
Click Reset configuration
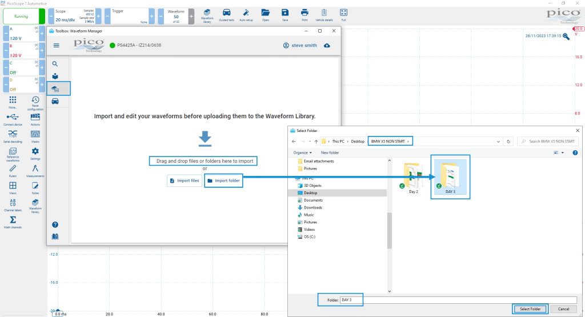[35, 103]
